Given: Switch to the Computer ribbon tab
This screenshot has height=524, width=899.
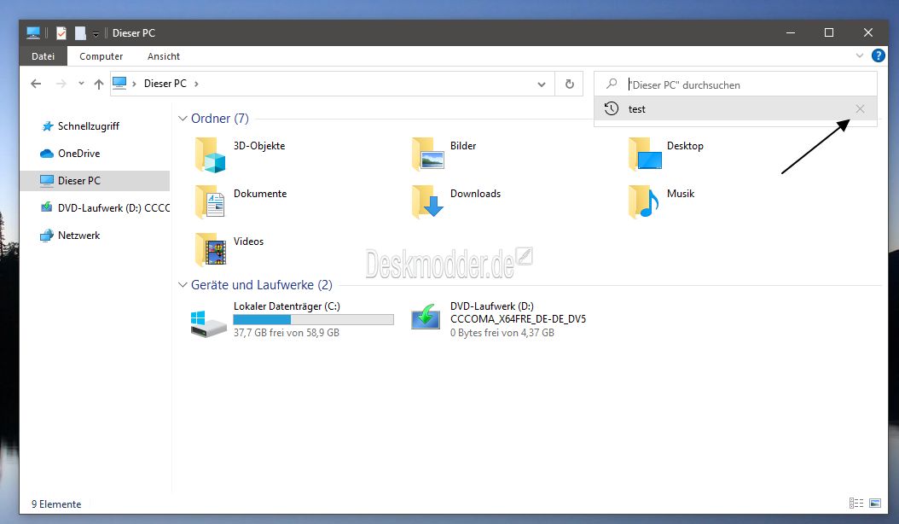Looking at the screenshot, I should [101, 56].
